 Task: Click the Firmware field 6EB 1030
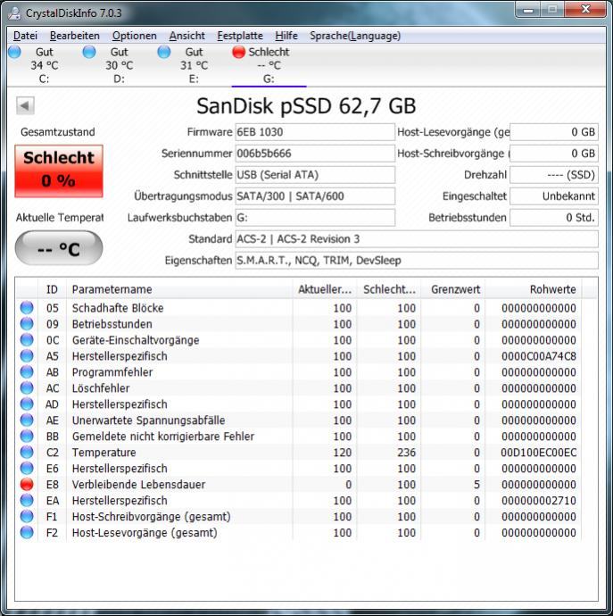pyautogui.click(x=315, y=132)
